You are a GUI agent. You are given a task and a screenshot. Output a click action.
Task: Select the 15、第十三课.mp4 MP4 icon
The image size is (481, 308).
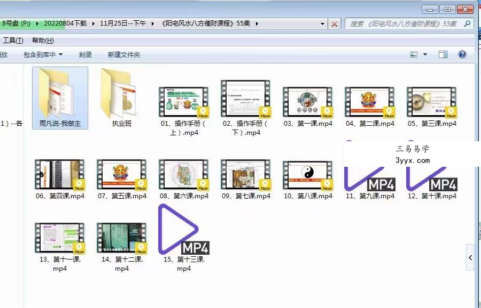(184, 229)
